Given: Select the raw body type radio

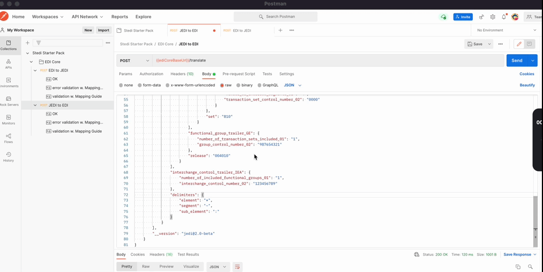Looking at the screenshot, I should [222, 85].
